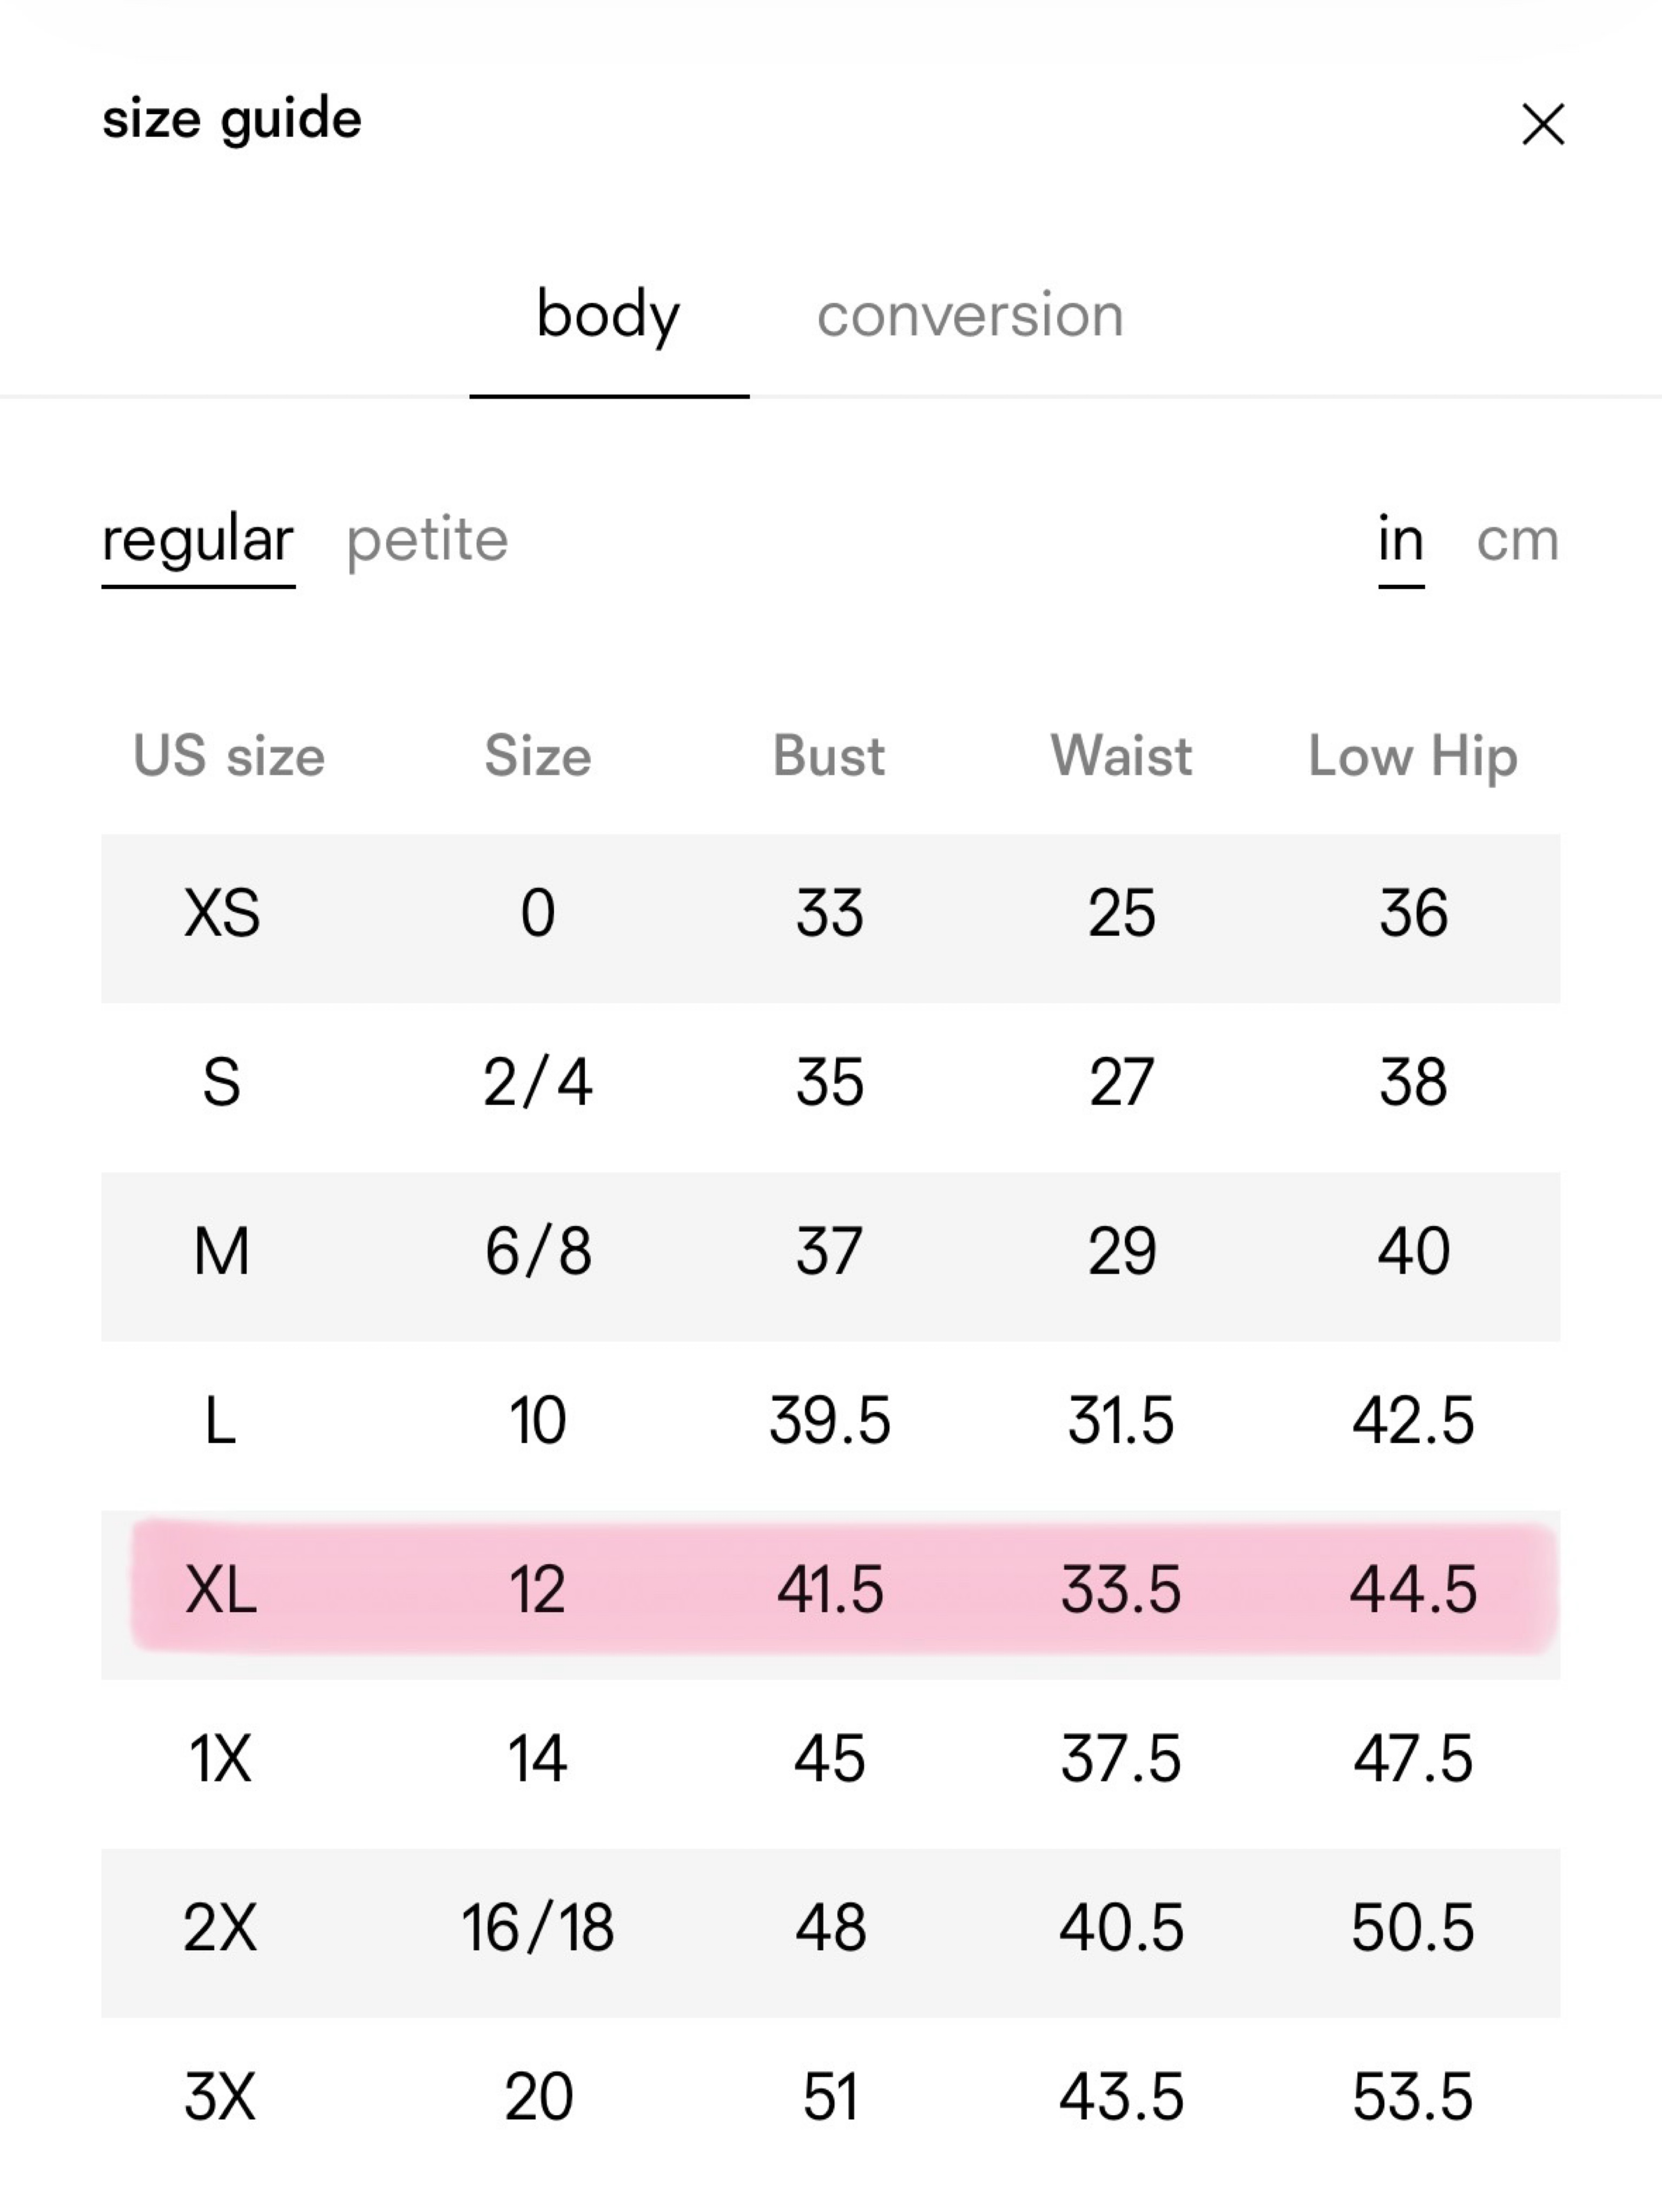Image resolution: width=1662 pixels, height=2212 pixels.
Task: Click the 1X row label
Action: pos(220,1758)
